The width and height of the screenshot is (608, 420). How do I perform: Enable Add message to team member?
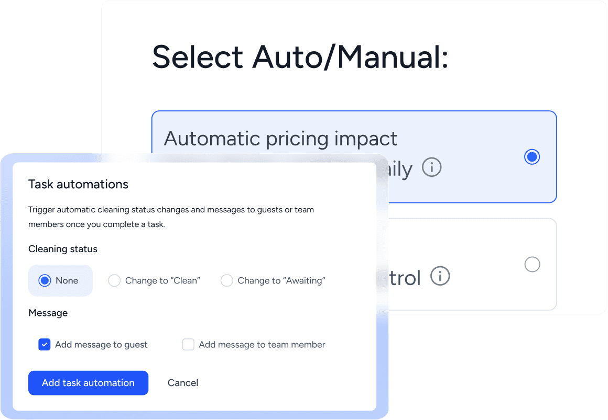pos(188,344)
